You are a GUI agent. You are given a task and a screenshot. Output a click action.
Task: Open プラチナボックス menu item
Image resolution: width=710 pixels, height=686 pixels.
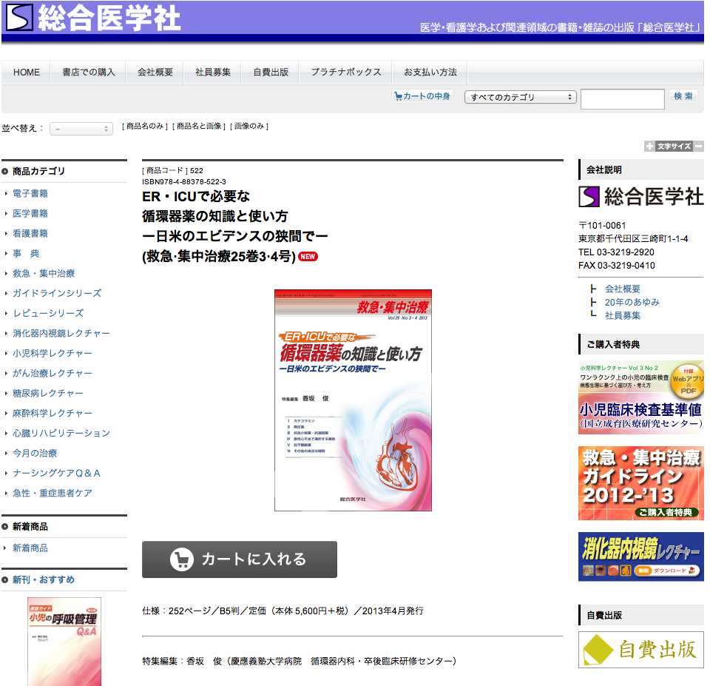click(x=345, y=73)
